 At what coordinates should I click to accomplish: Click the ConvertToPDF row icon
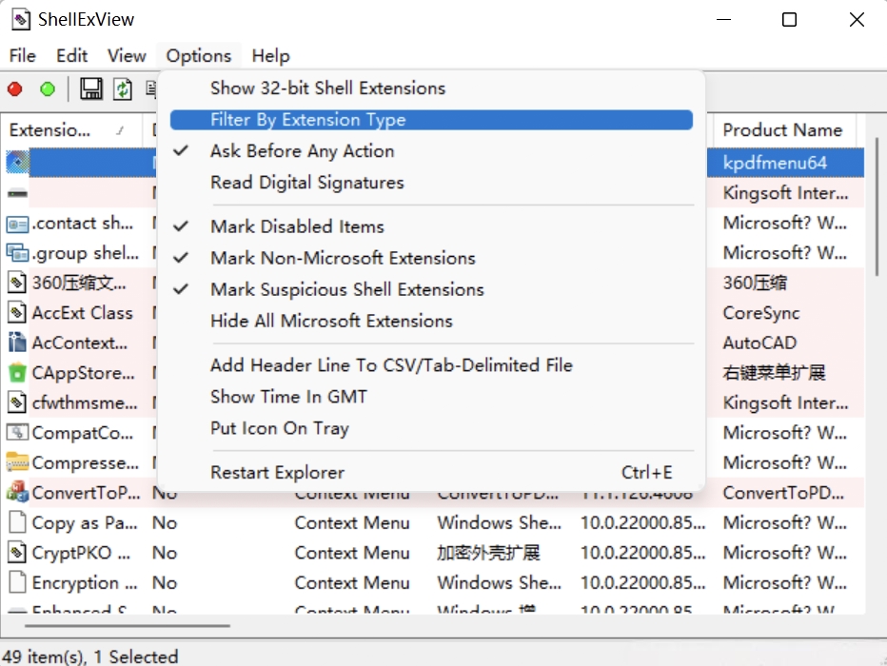[x=17, y=493]
